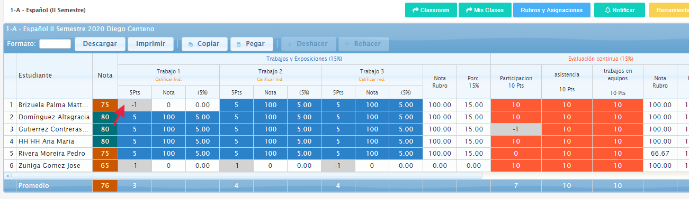Click the Notificar bell button

[619, 10]
